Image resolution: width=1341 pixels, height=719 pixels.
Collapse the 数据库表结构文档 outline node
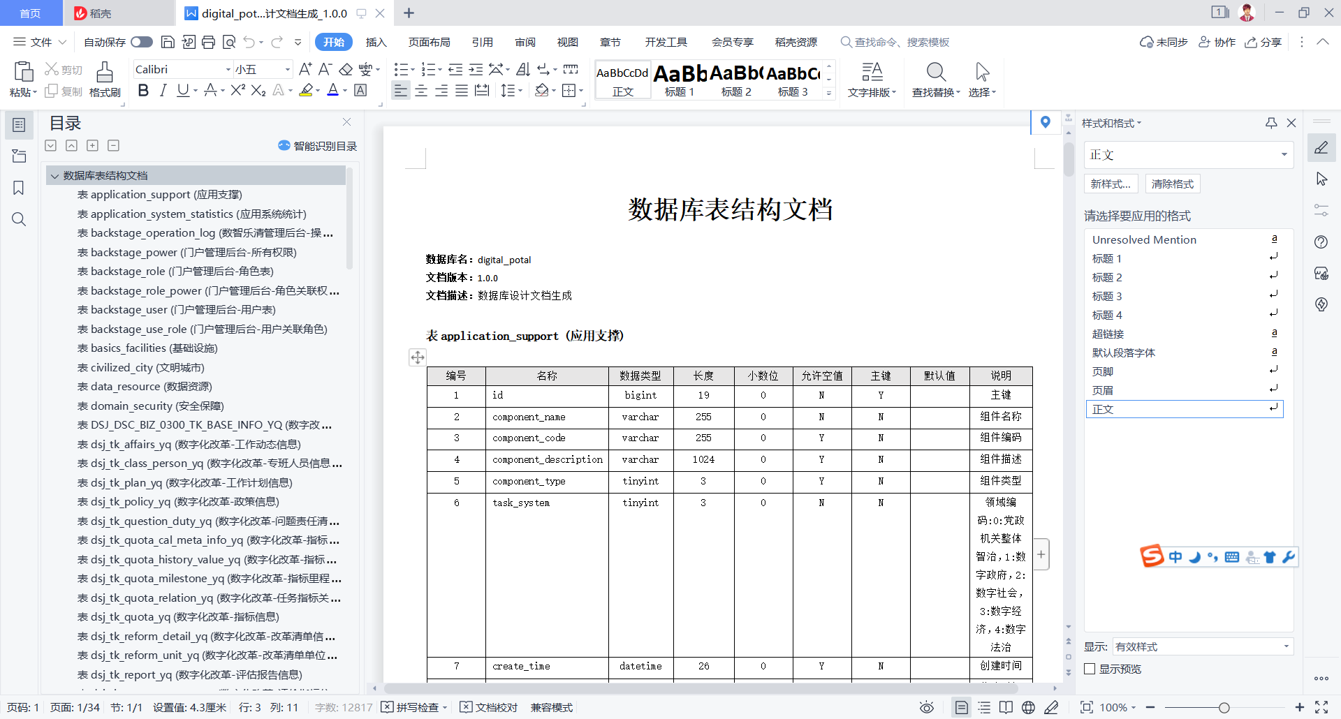55,175
